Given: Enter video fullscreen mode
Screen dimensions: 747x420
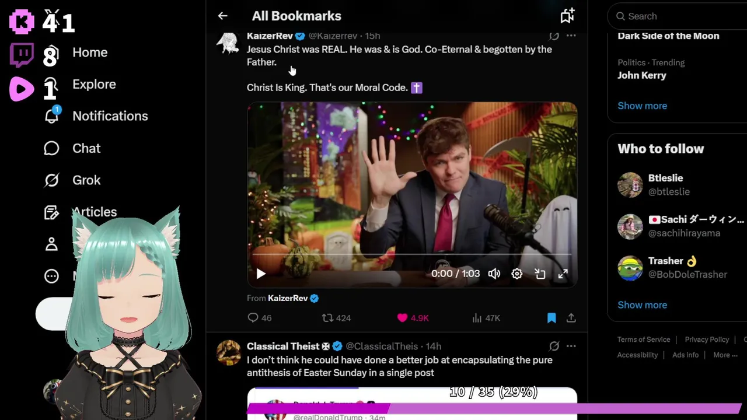Looking at the screenshot, I should tap(563, 274).
